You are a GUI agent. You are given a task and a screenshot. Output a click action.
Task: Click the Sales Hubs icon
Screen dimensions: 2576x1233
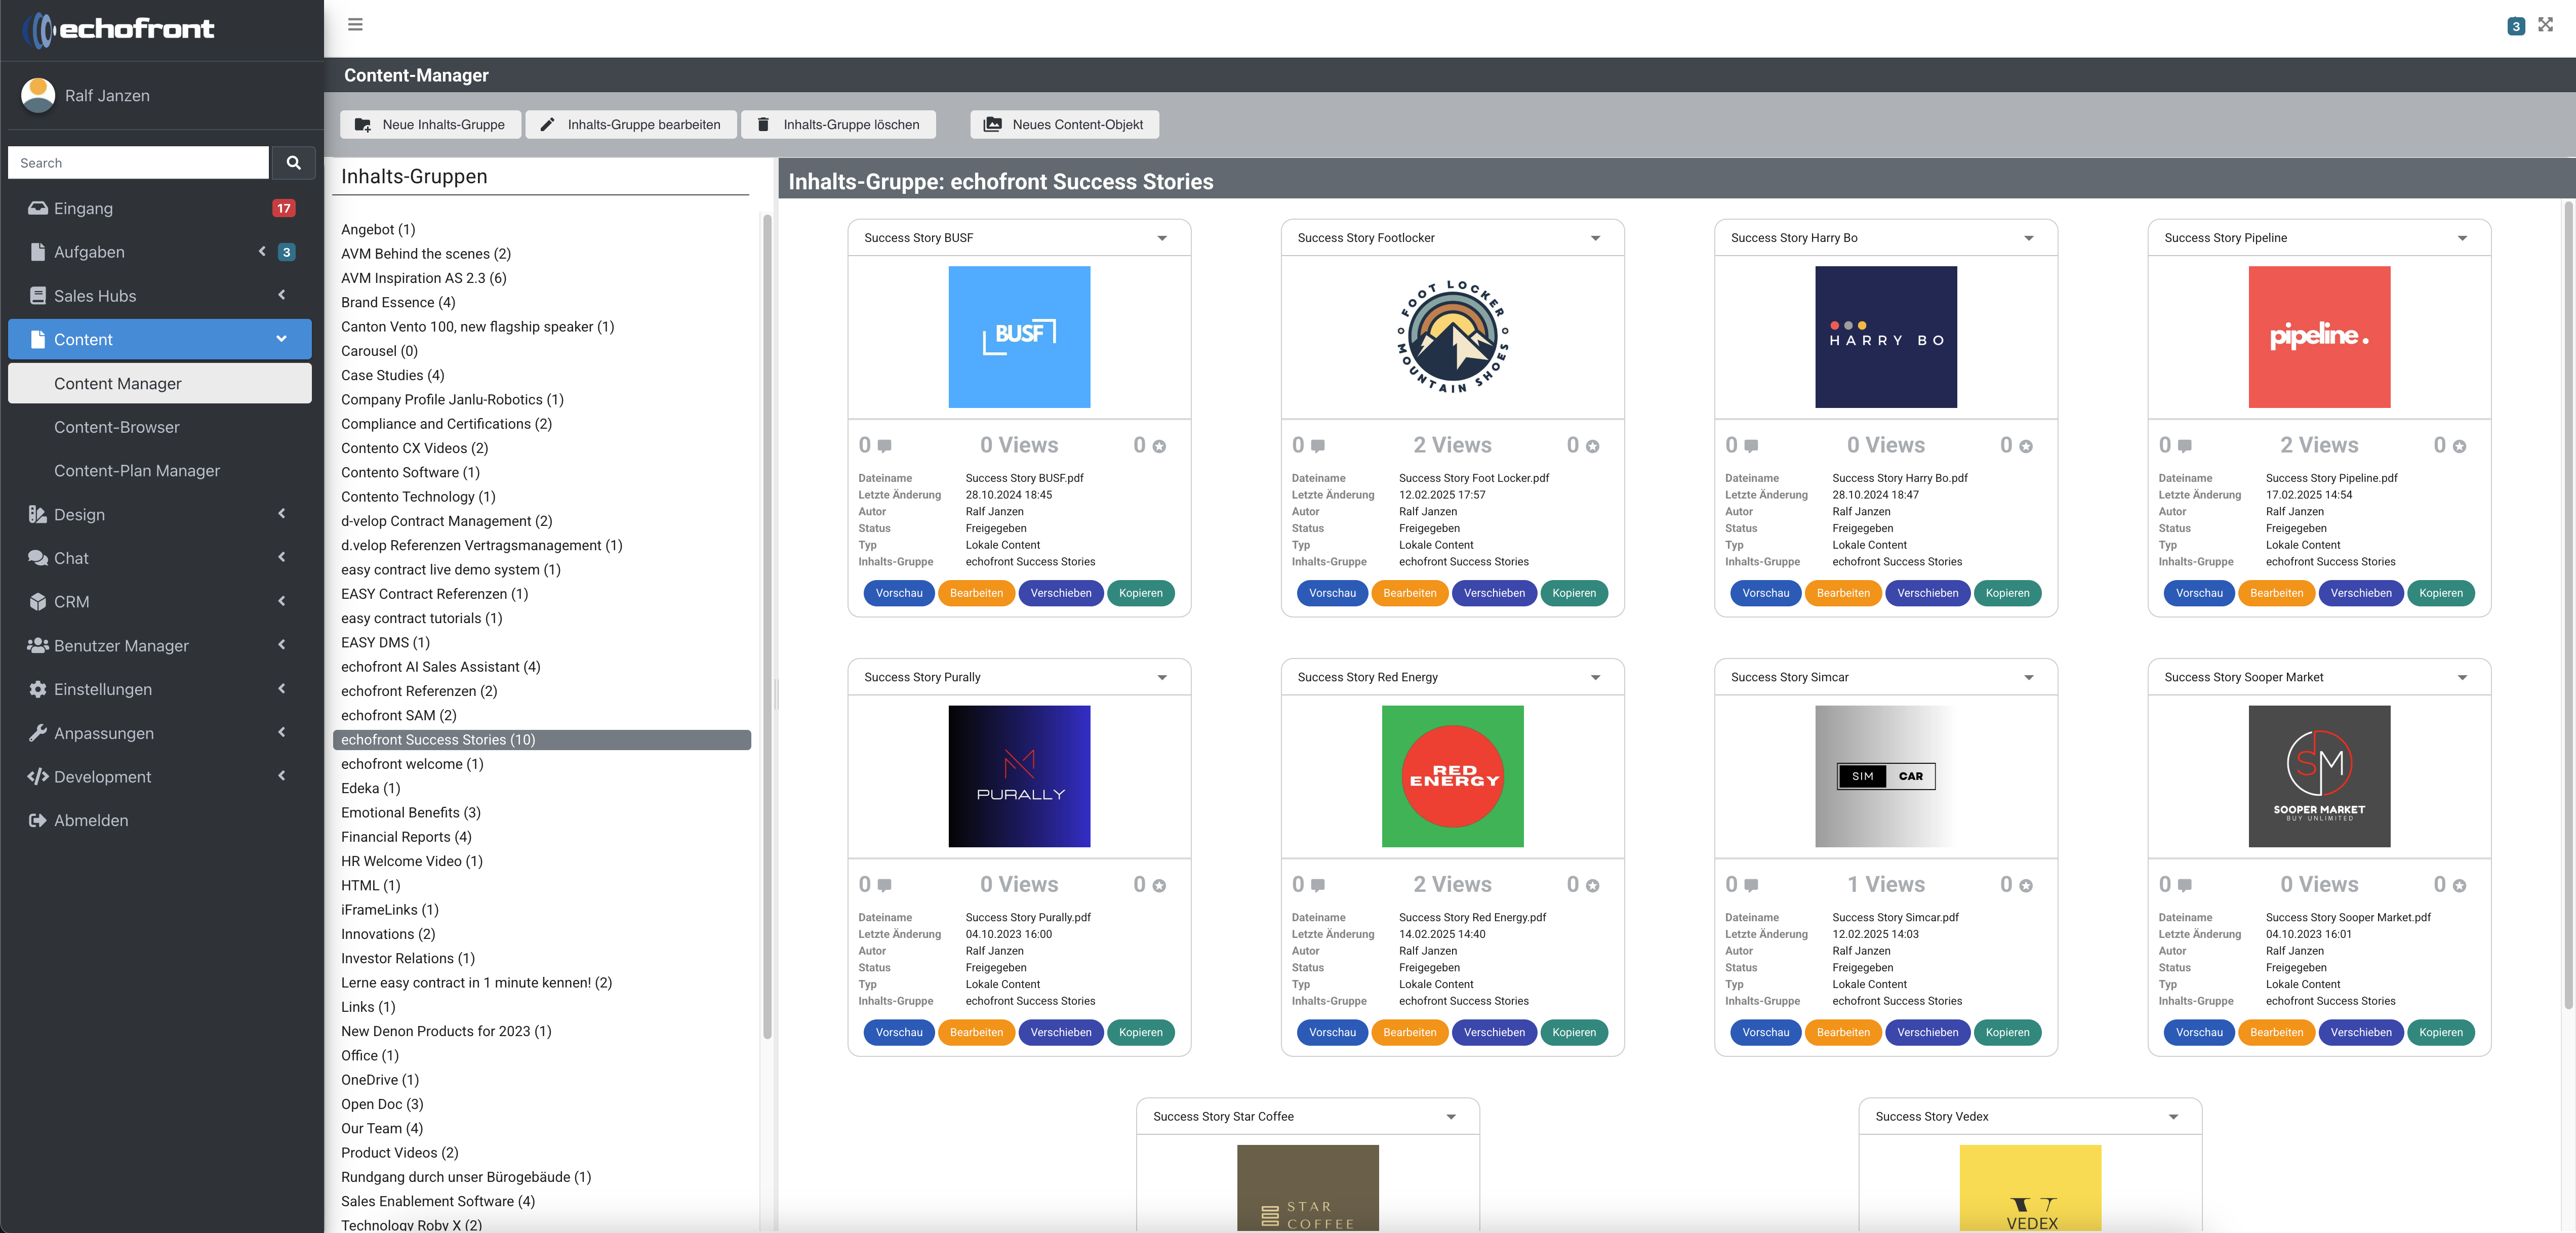pos(38,296)
